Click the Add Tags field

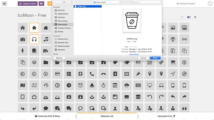coord(133,47)
